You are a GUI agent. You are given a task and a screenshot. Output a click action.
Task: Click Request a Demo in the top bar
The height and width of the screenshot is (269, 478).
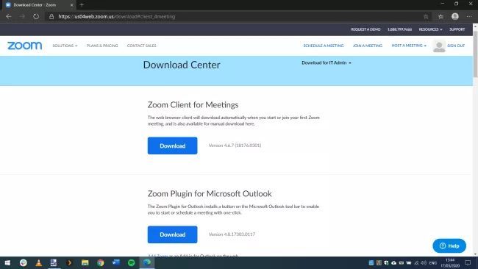point(365,29)
